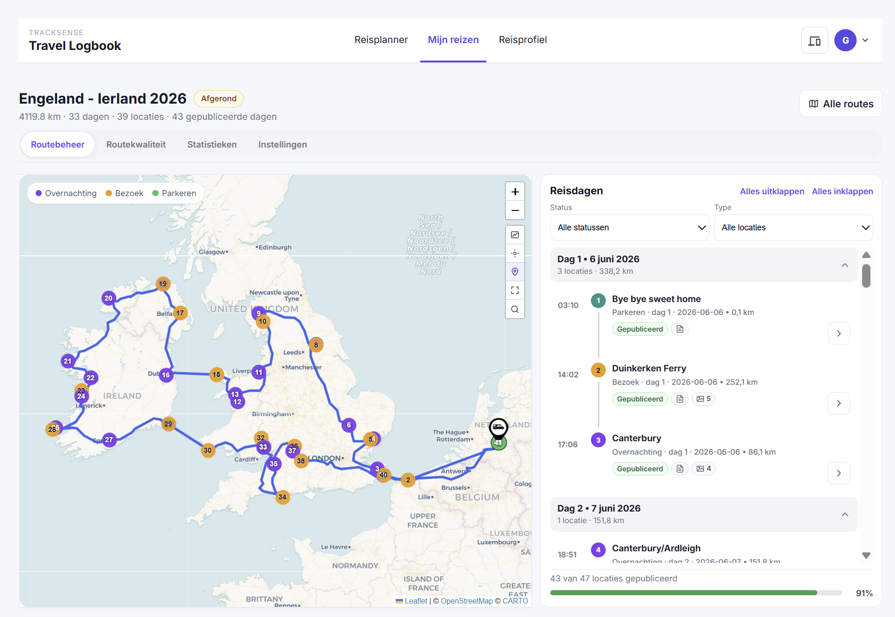
Task: Open the elevation chart map control
Action: pos(515,235)
